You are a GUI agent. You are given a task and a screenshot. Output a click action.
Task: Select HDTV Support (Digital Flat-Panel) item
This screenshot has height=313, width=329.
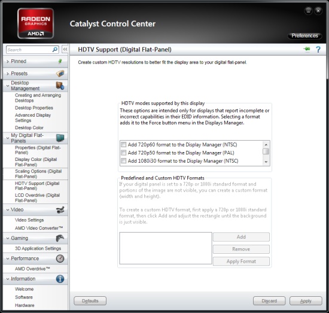point(37,186)
